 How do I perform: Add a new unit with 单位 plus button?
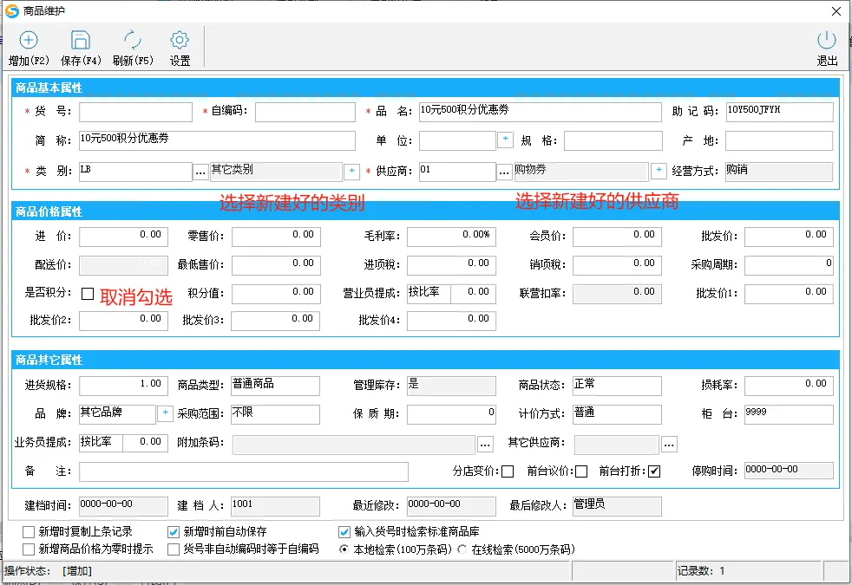(505, 140)
